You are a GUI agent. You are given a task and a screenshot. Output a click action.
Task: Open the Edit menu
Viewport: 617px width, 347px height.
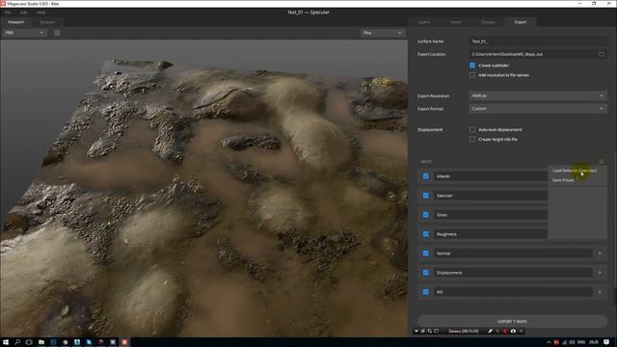point(23,13)
